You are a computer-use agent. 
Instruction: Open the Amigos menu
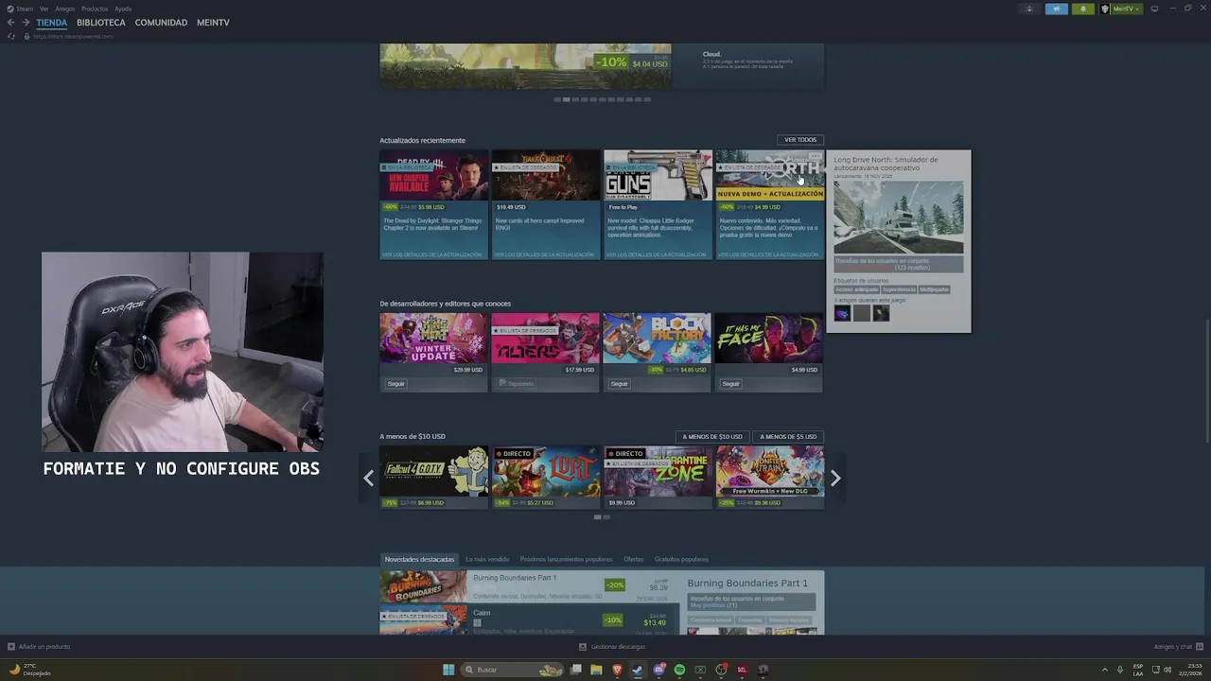click(x=64, y=9)
